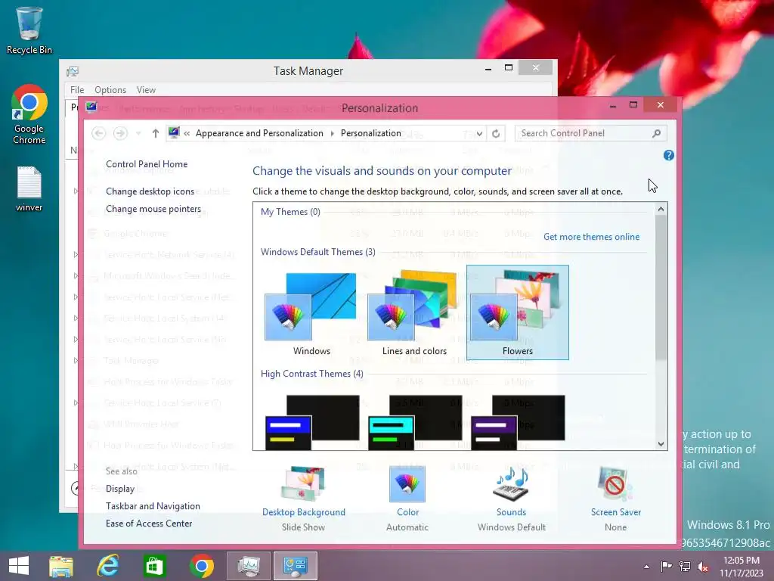Click the Sounds label link
The width and height of the screenshot is (774, 581).
coord(511,512)
